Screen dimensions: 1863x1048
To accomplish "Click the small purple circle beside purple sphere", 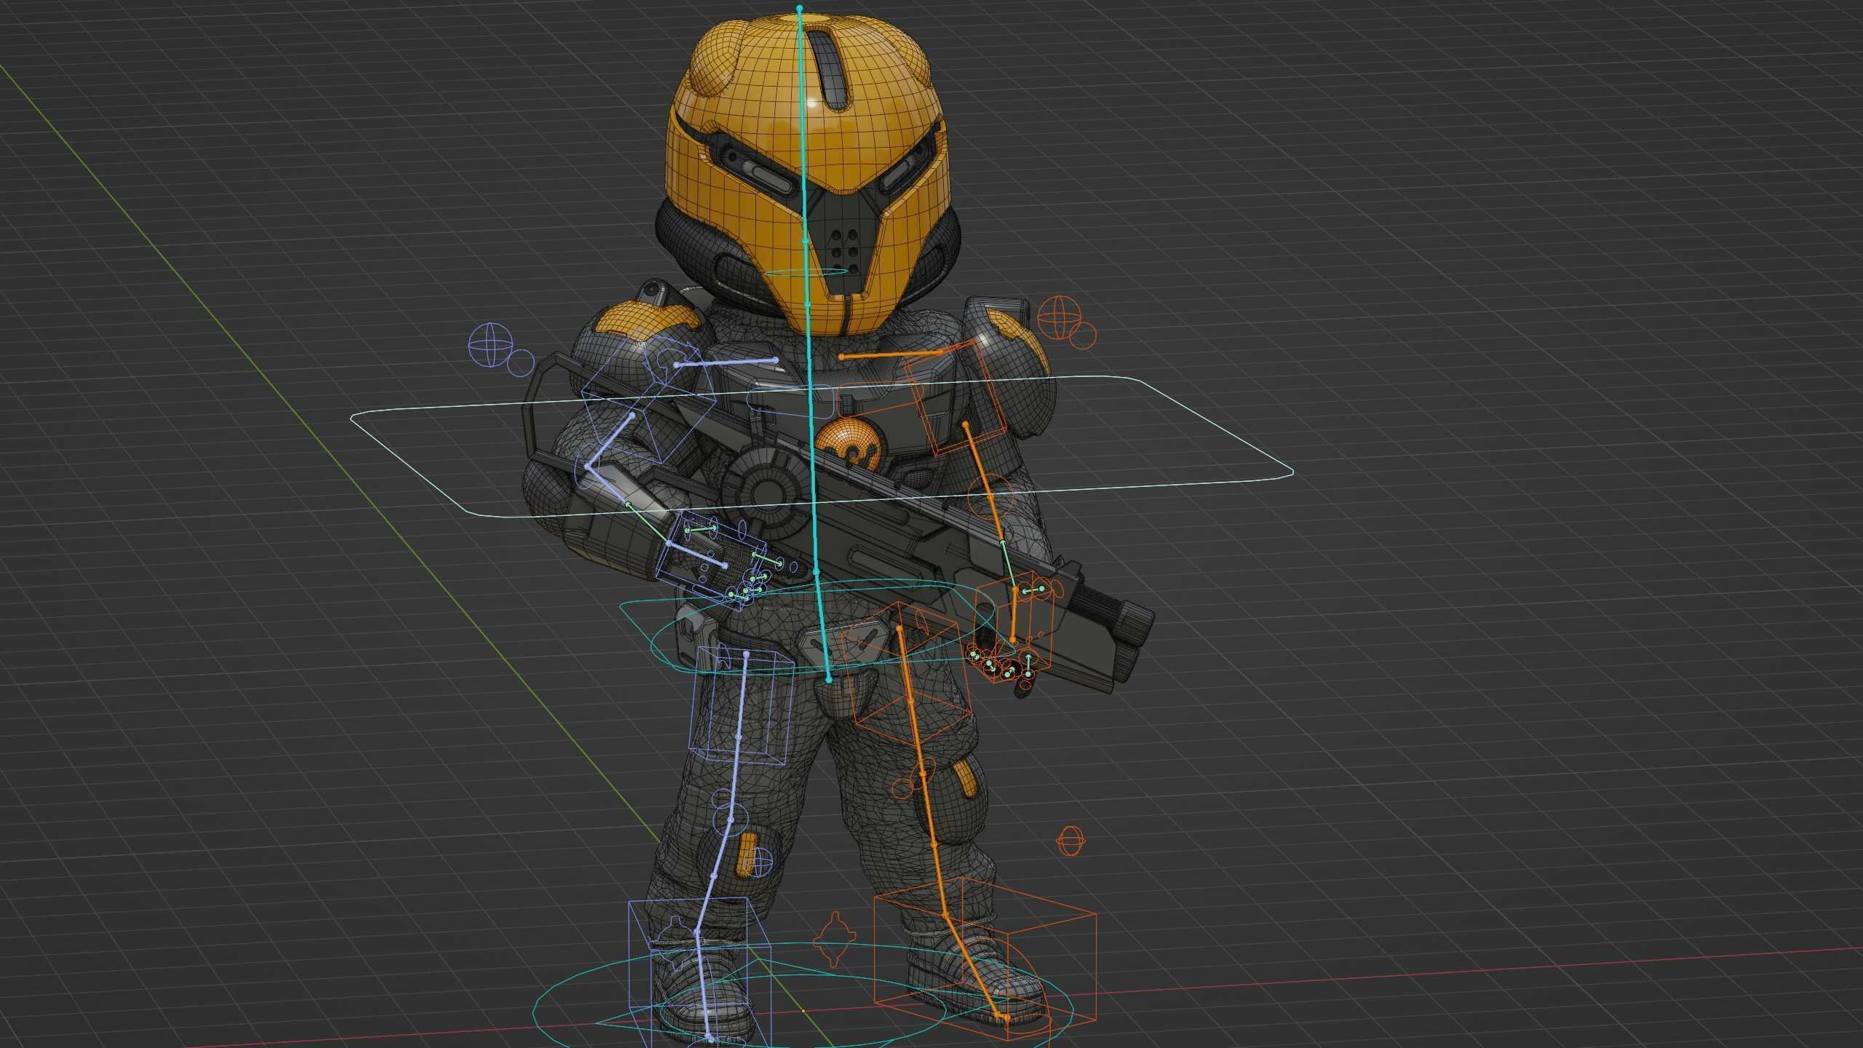I will pos(521,362).
